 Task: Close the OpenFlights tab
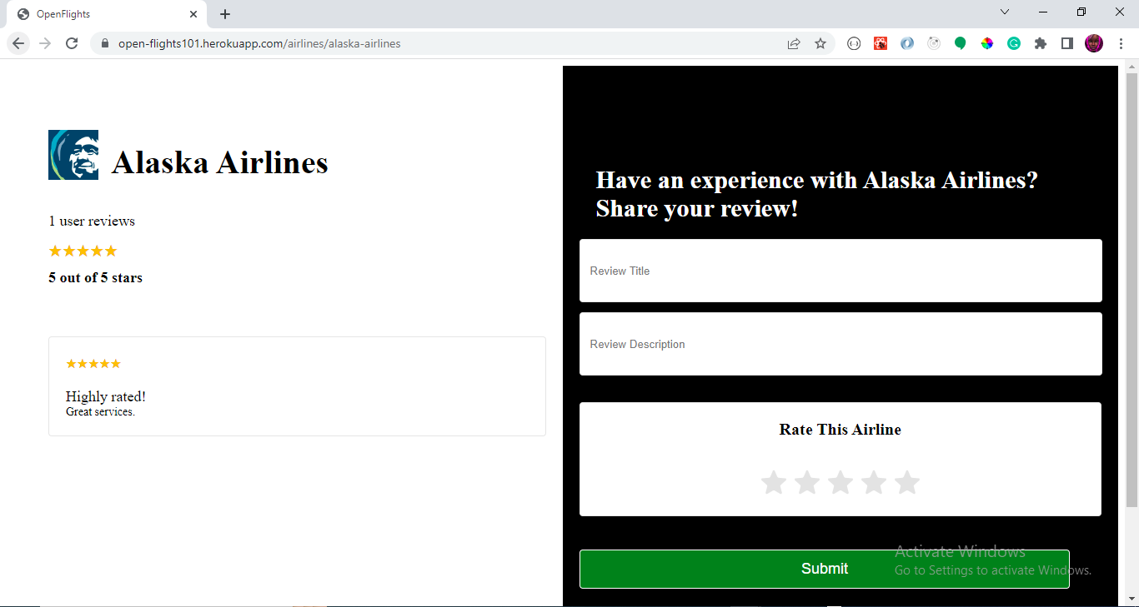(x=193, y=14)
